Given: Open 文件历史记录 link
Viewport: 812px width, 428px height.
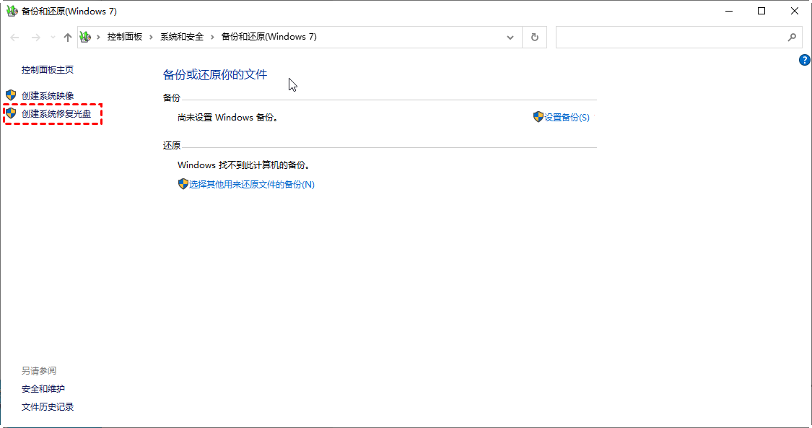Looking at the screenshot, I should tap(48, 407).
